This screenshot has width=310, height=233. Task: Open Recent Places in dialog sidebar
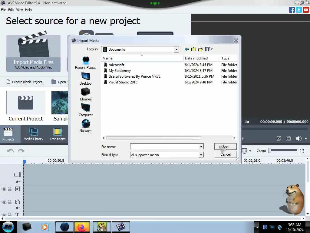(86, 62)
